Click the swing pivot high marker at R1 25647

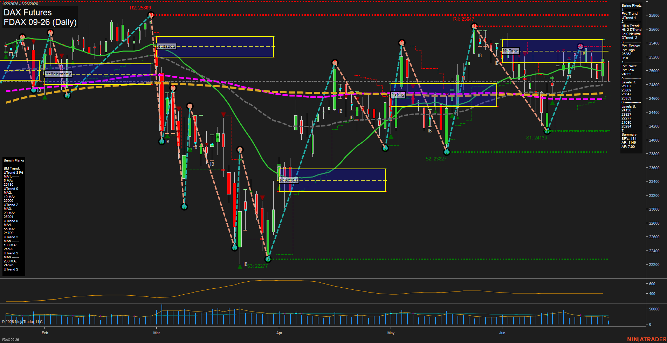[x=474, y=26]
